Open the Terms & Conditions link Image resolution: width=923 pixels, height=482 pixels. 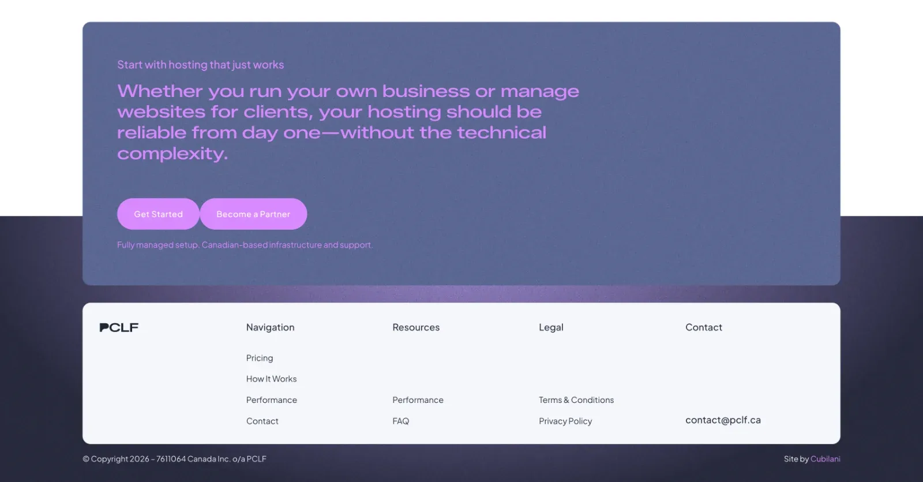click(x=576, y=400)
